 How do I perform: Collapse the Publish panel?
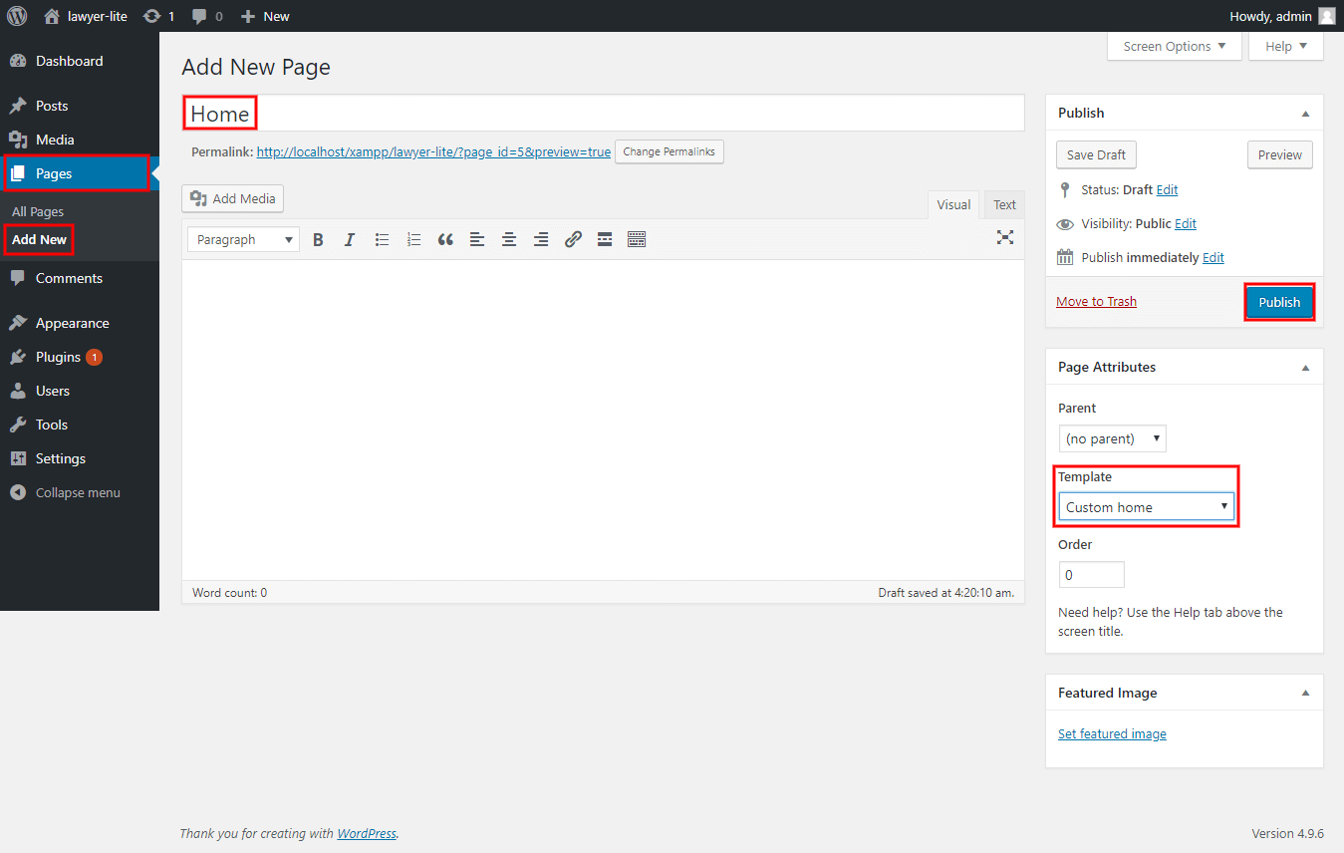(1305, 114)
